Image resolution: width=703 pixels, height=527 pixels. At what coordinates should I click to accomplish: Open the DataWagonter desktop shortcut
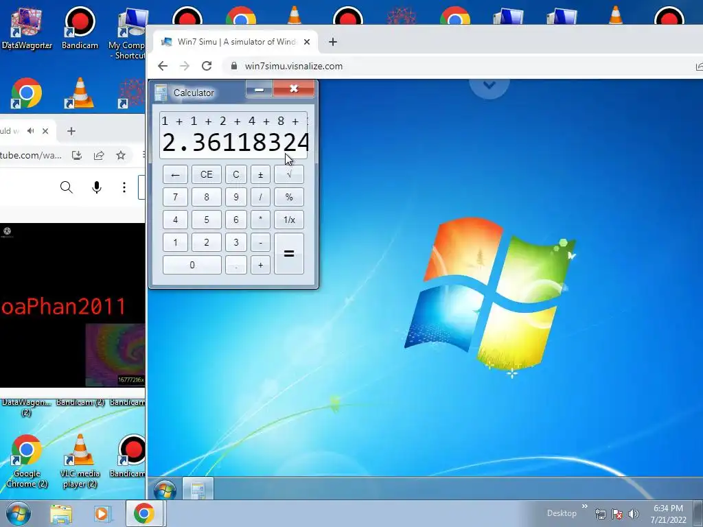27,27
